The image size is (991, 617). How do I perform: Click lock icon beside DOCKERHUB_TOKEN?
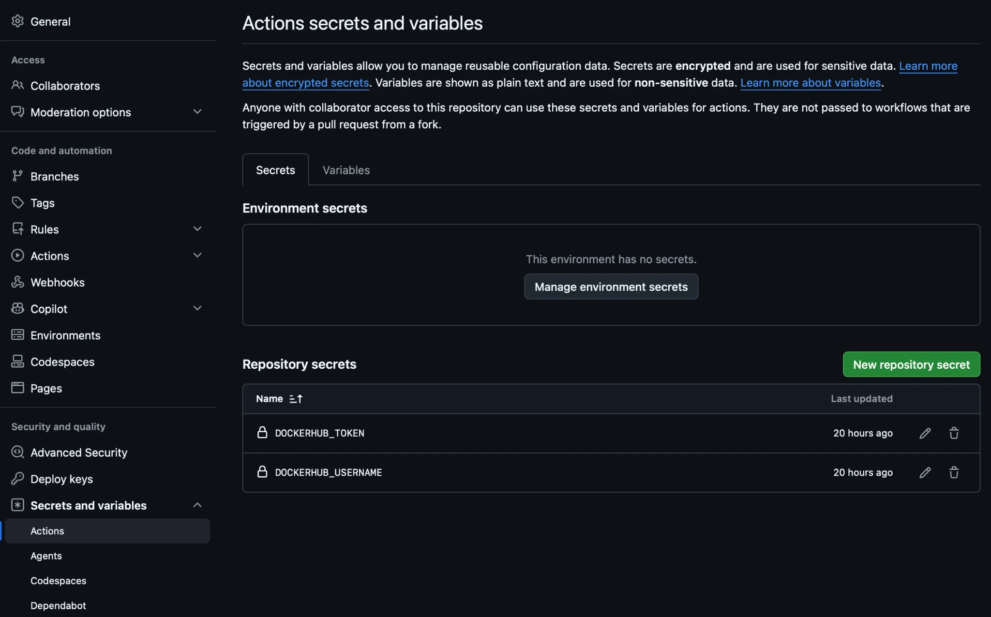click(262, 433)
